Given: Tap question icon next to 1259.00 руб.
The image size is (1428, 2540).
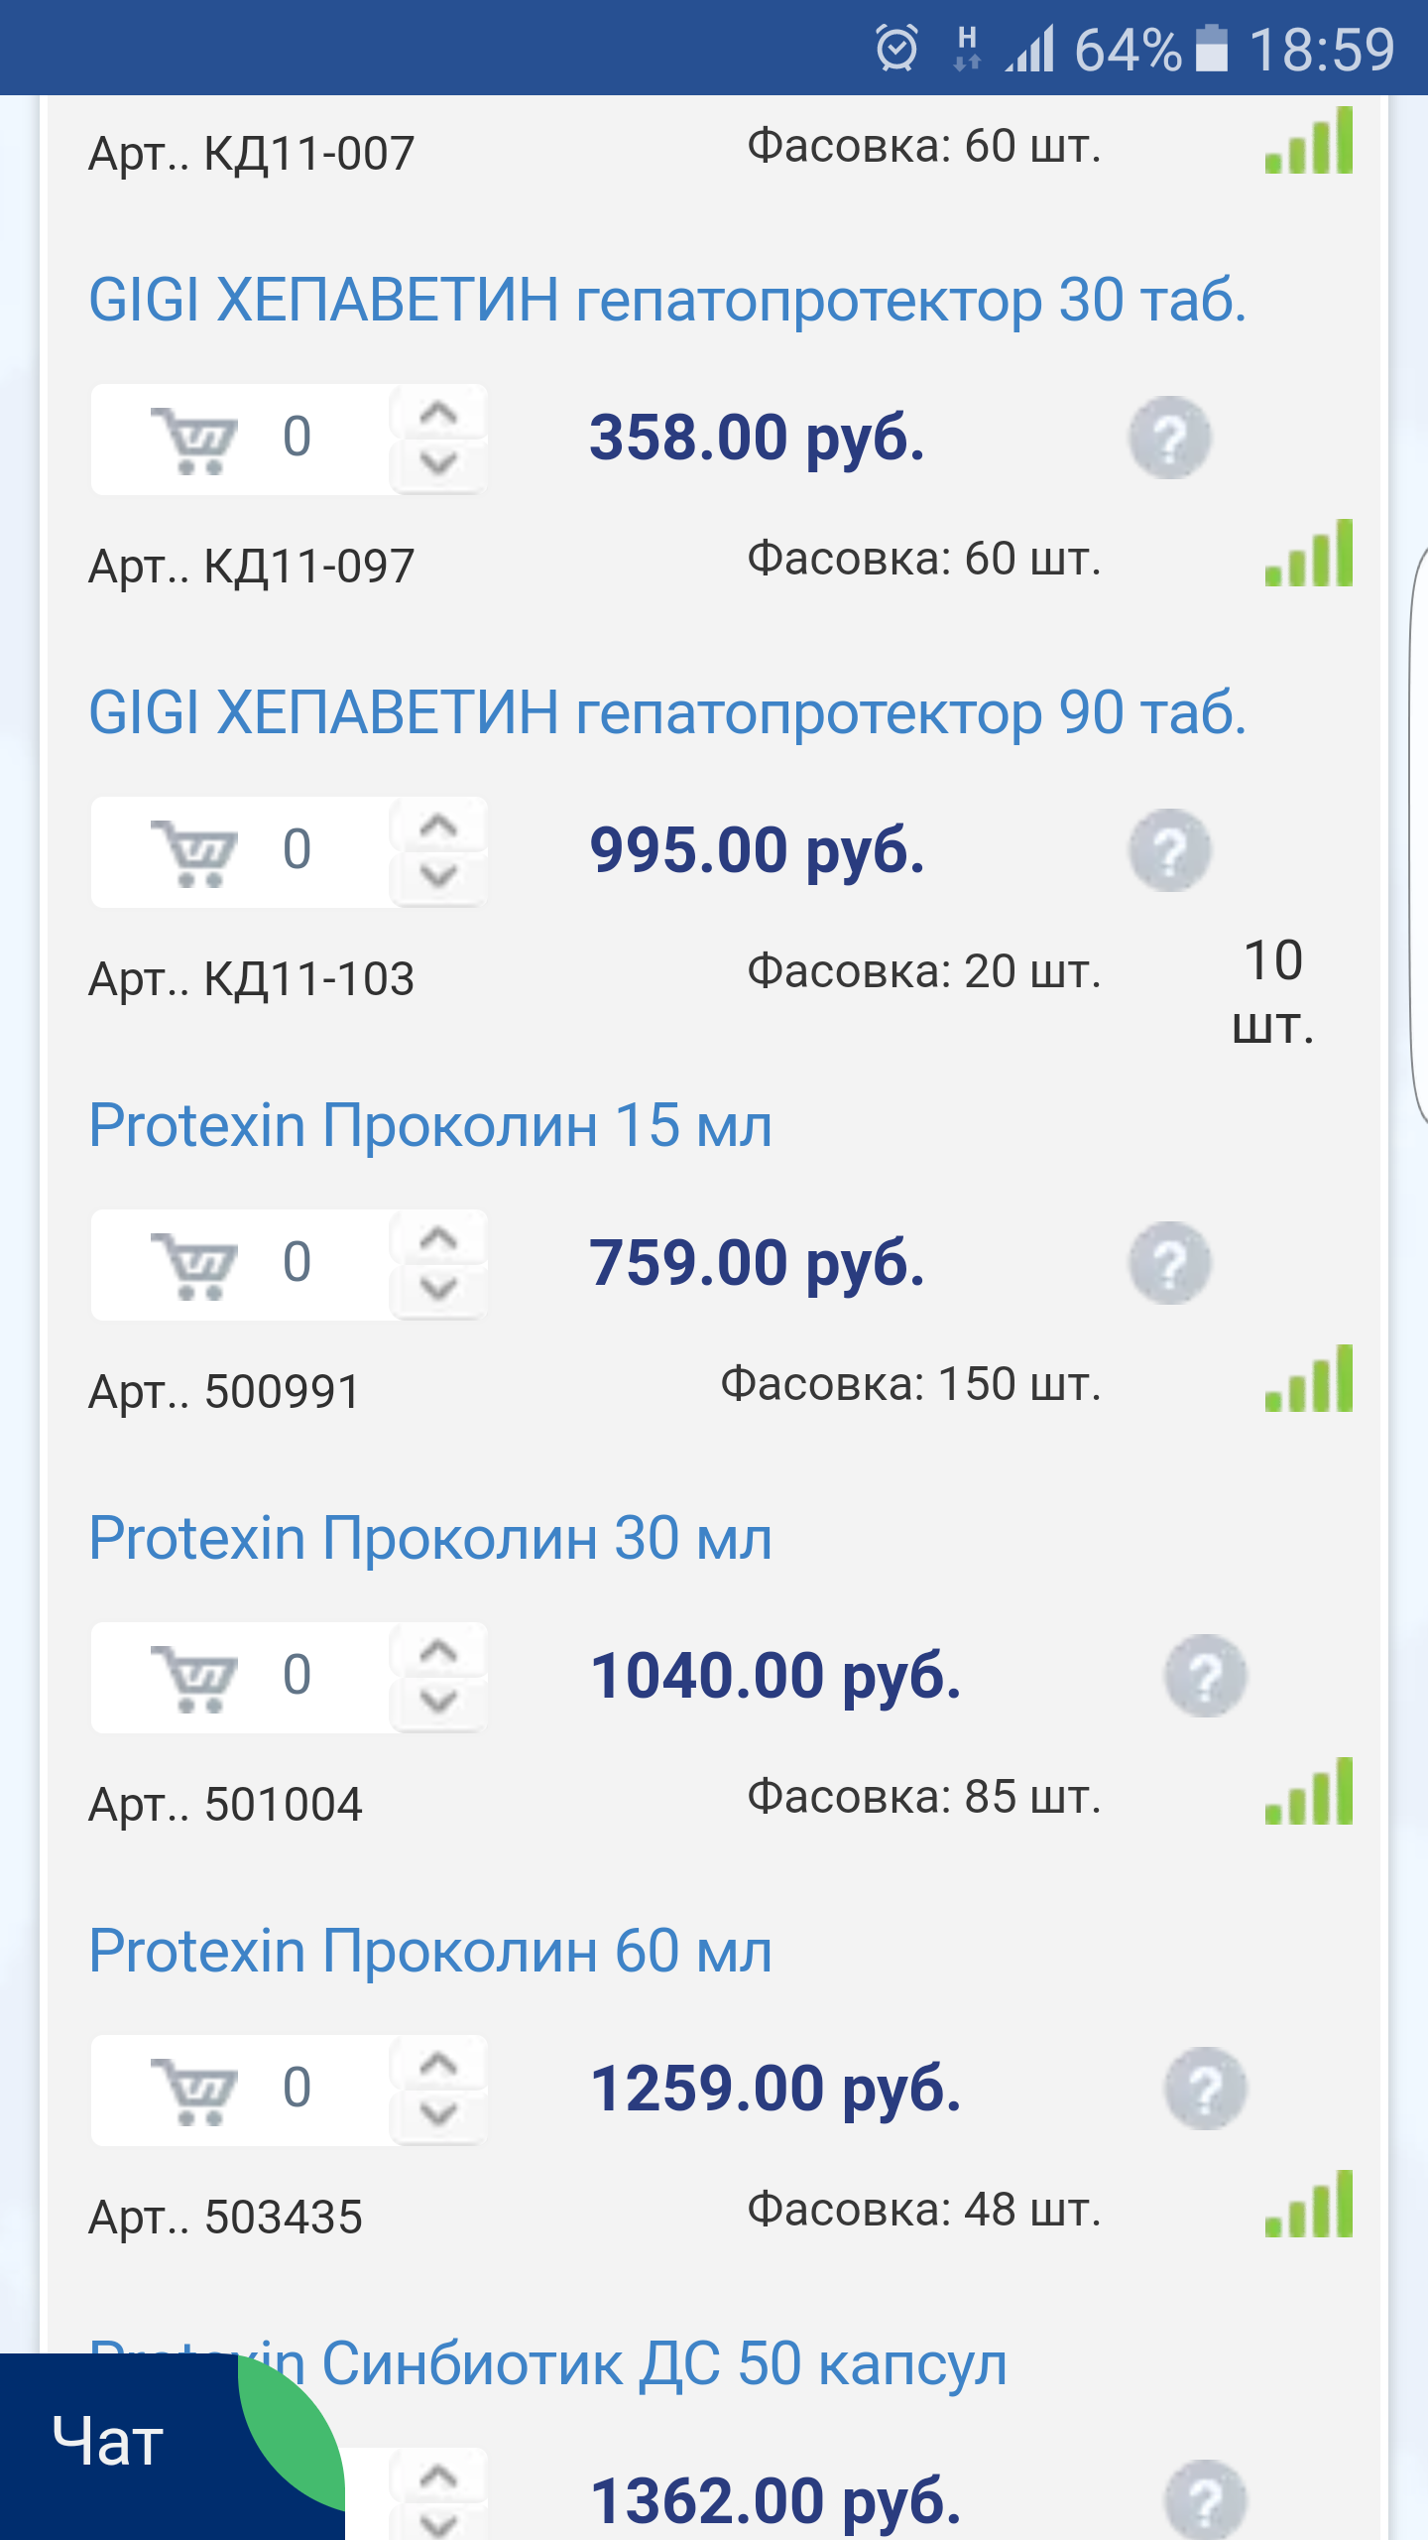Looking at the screenshot, I should tap(1205, 2089).
